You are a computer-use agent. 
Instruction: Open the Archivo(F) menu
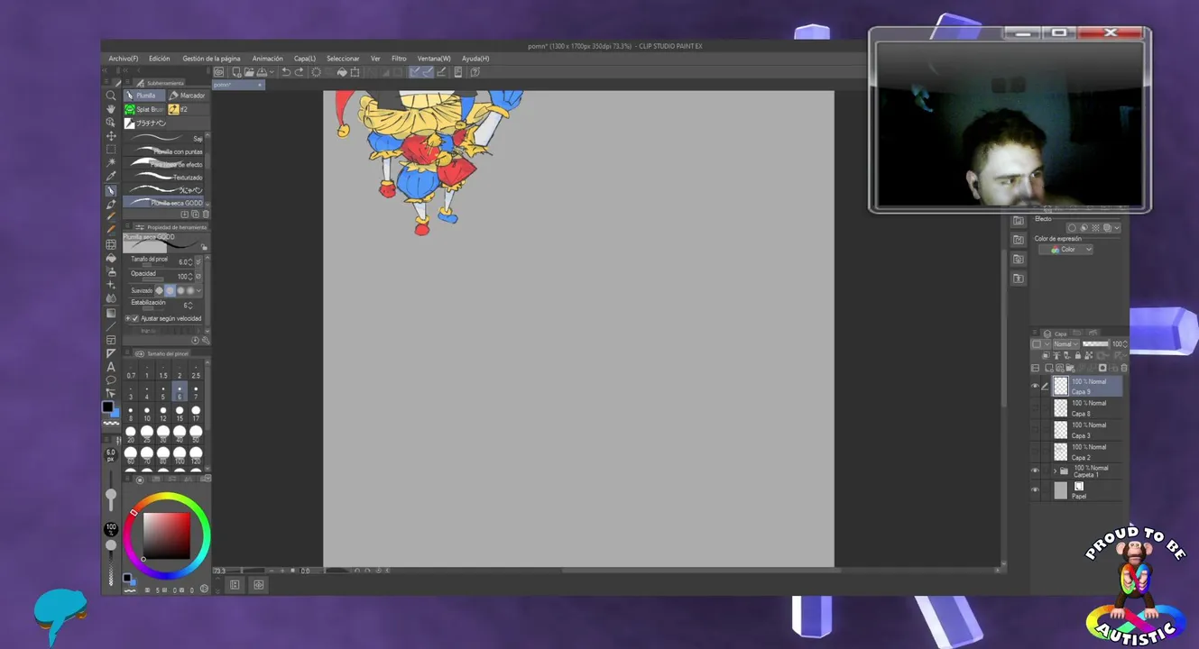coord(124,59)
